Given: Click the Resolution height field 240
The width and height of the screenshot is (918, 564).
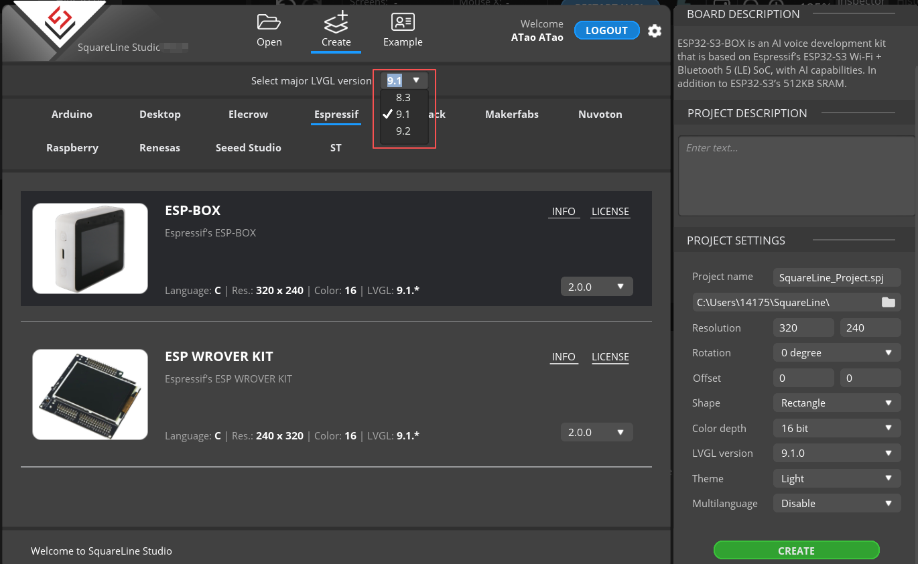Looking at the screenshot, I should (x=870, y=328).
